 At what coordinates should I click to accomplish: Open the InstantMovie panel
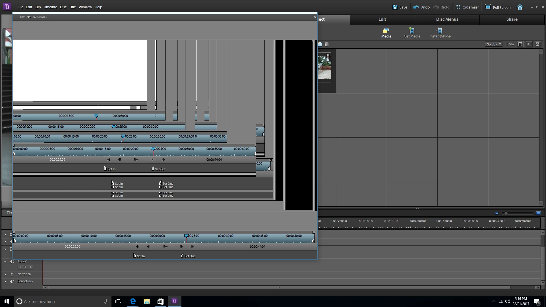[x=440, y=31]
